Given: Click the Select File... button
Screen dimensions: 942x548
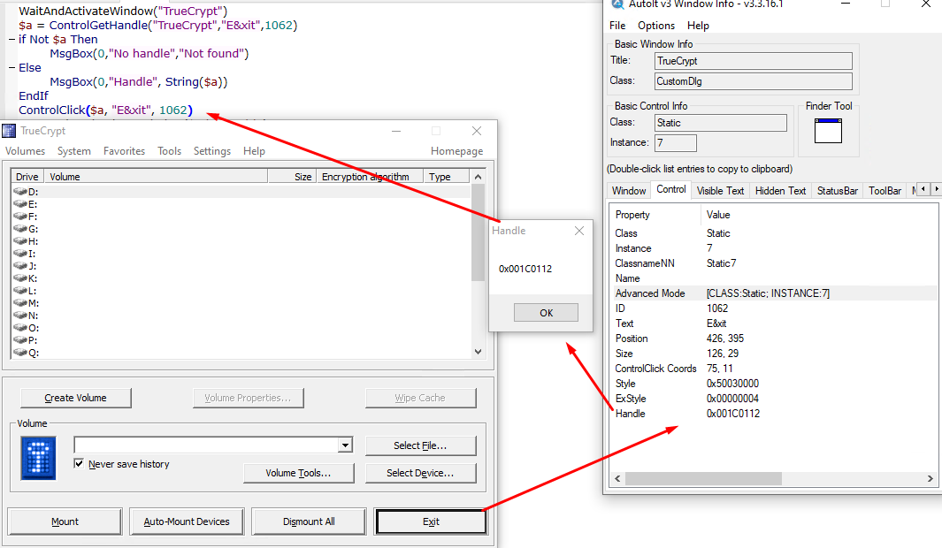Looking at the screenshot, I should tap(420, 445).
